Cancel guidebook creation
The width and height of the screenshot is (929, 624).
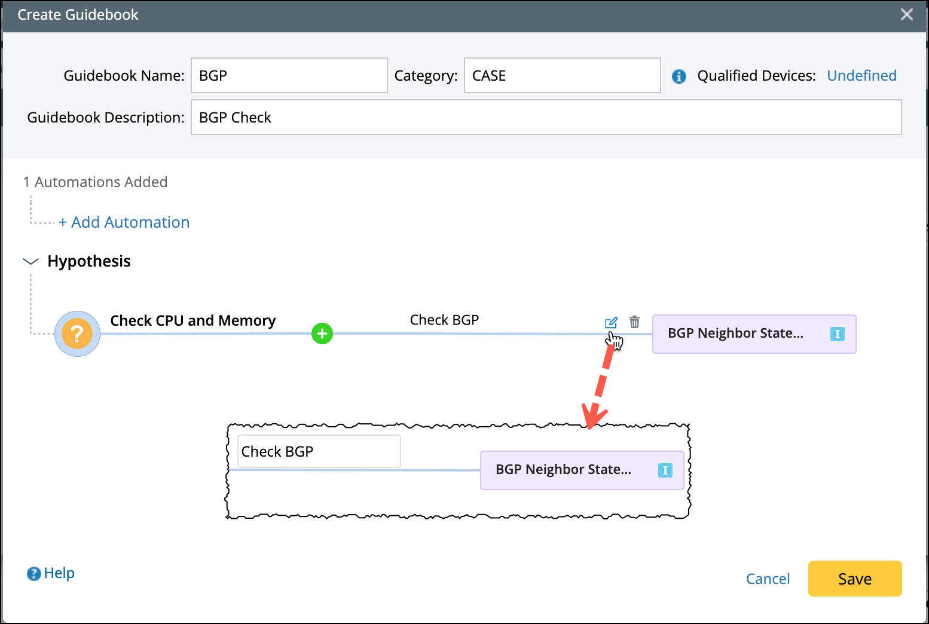768,579
